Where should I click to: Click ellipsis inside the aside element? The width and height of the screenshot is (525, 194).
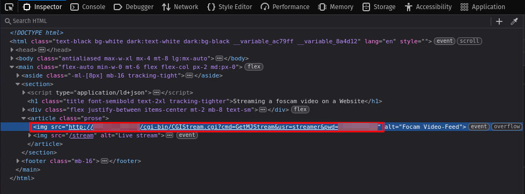click(x=189, y=75)
